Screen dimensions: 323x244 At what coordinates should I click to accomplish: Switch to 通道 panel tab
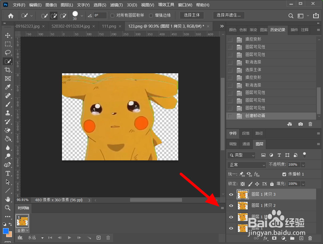click(246, 144)
